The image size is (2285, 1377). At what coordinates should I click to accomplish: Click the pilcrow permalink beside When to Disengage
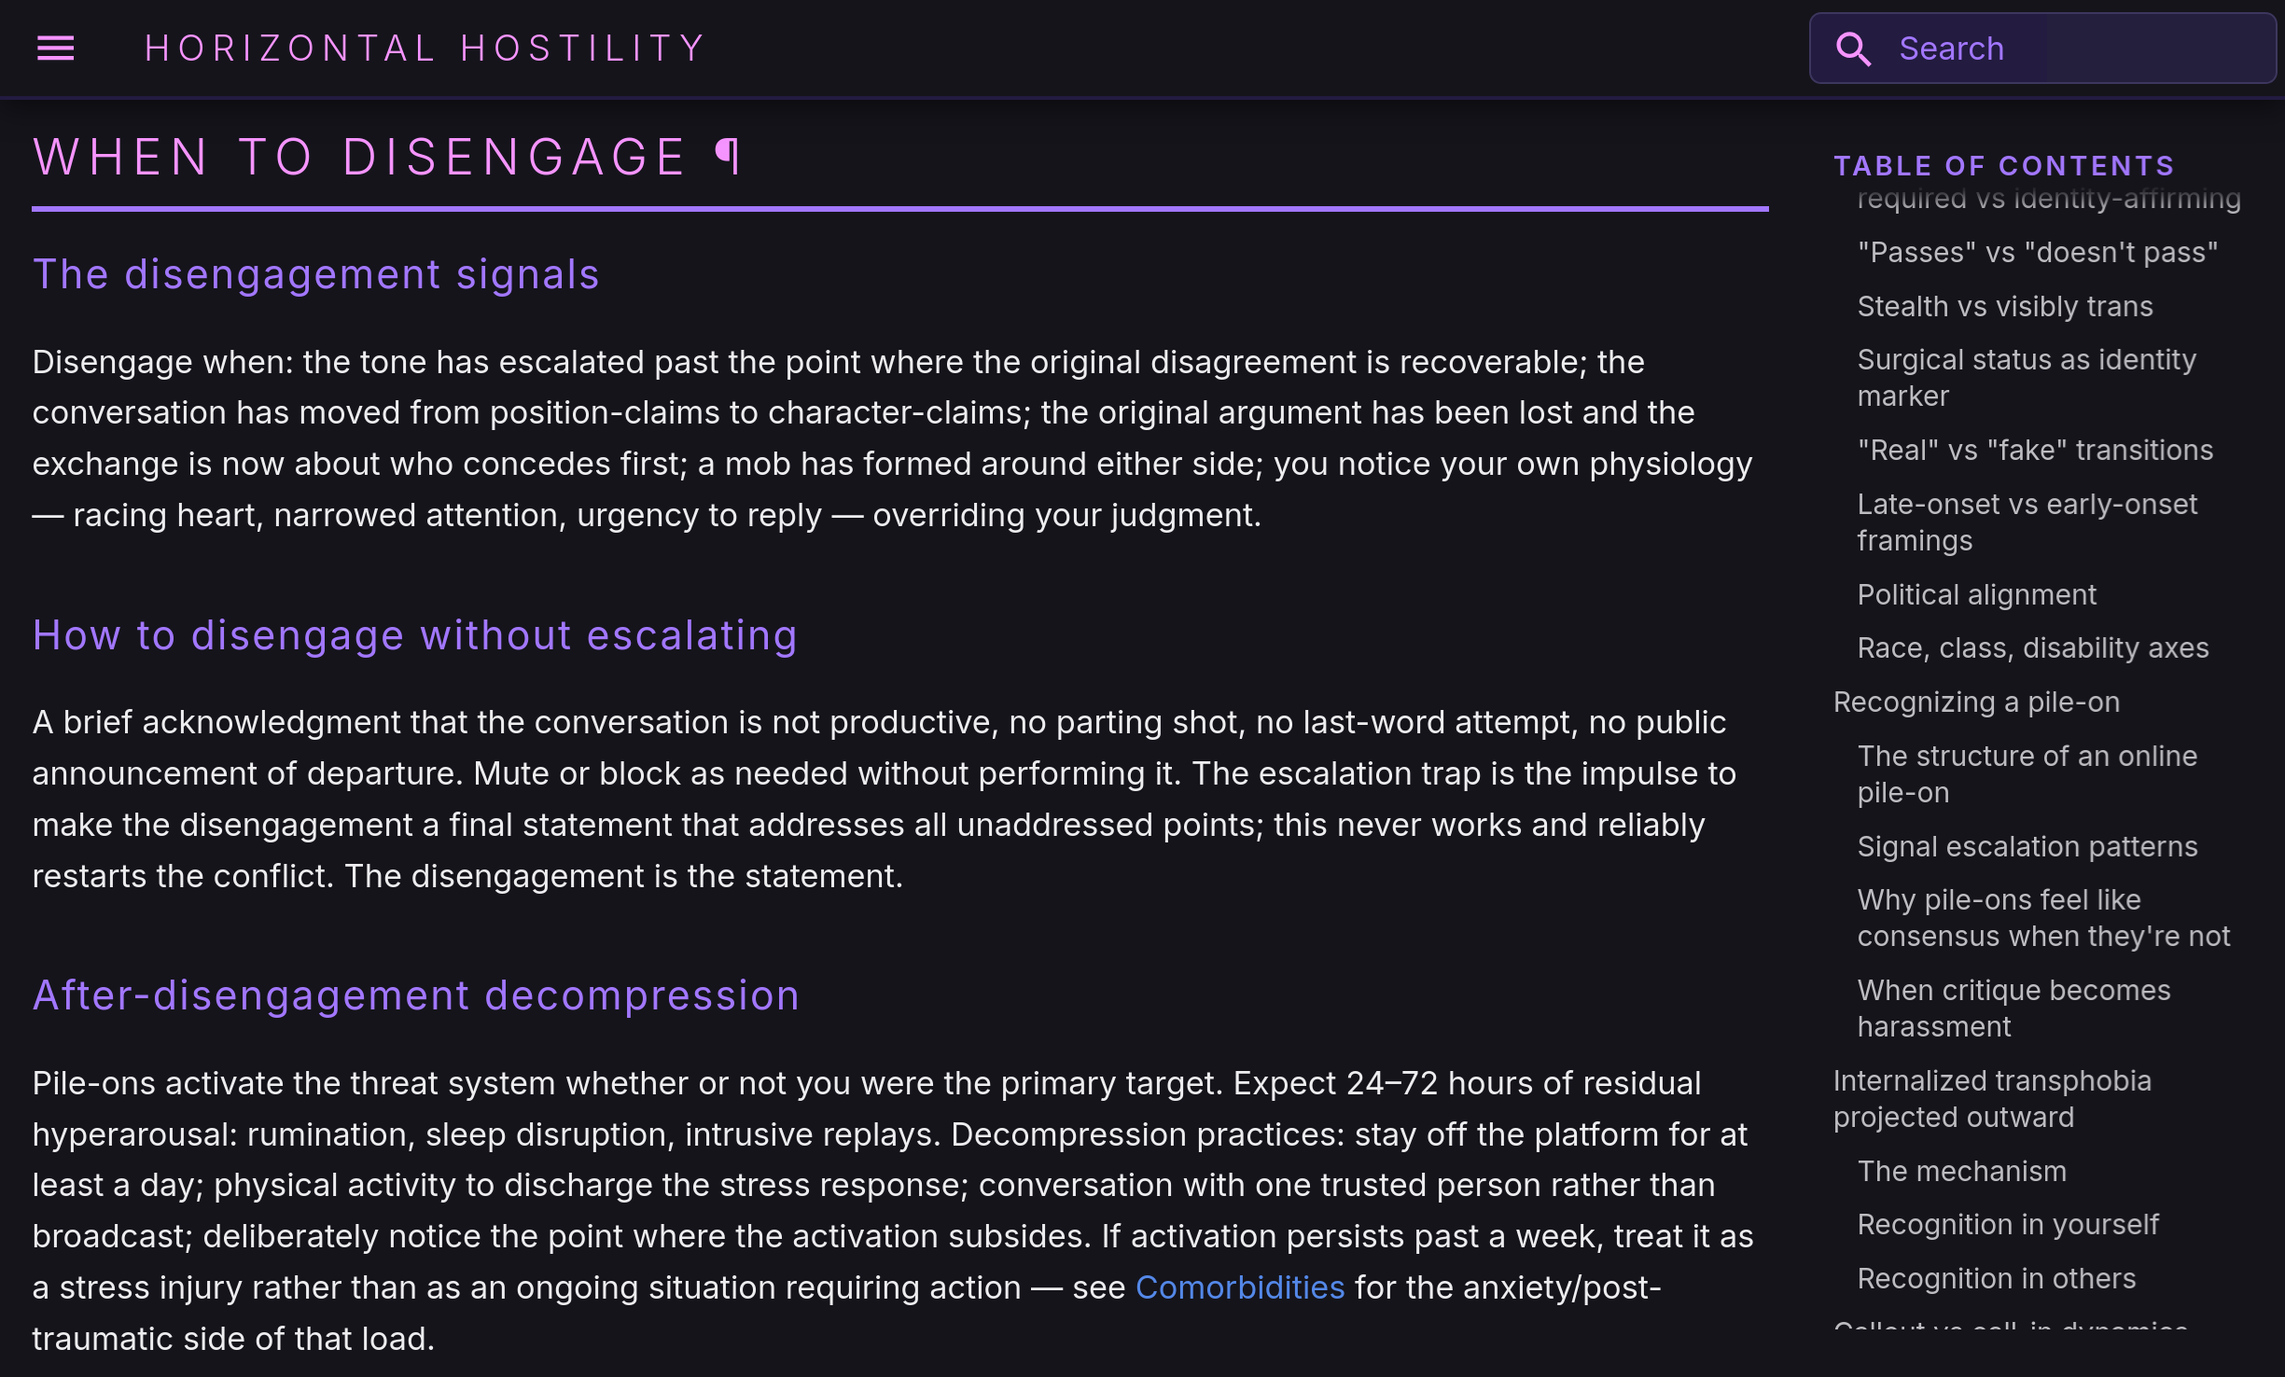pos(728,157)
